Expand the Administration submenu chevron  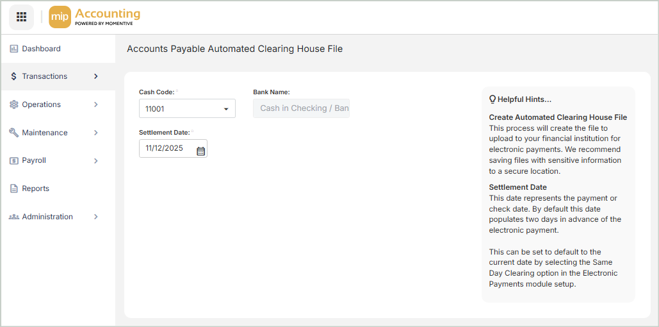click(96, 217)
